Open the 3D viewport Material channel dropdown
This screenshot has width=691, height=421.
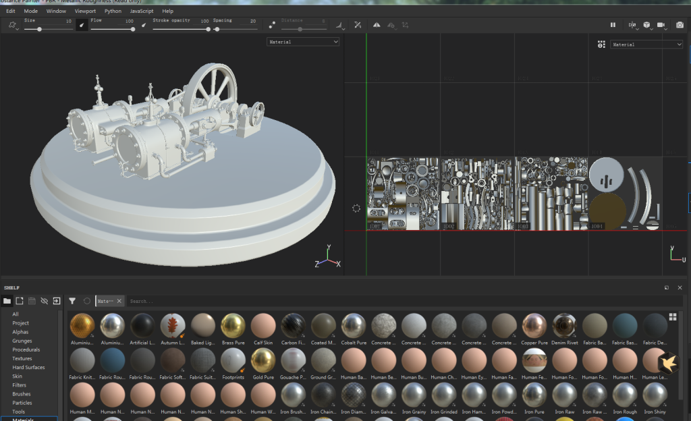(x=303, y=42)
